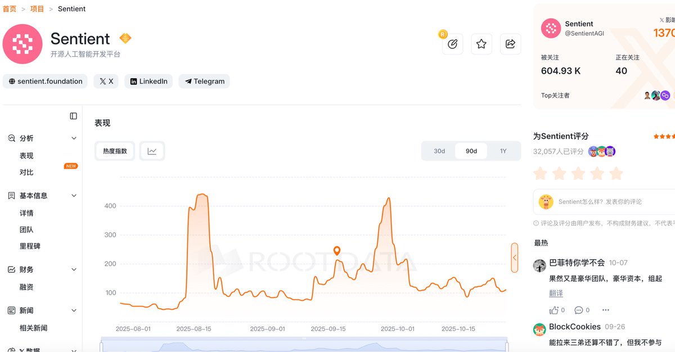
Task: Star Sentient as a favorite
Action: pyautogui.click(x=481, y=44)
